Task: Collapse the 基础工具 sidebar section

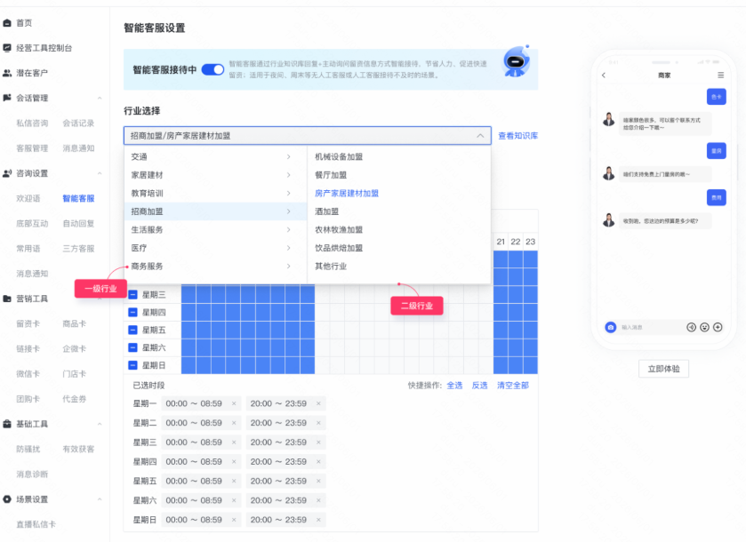Action: click(100, 424)
